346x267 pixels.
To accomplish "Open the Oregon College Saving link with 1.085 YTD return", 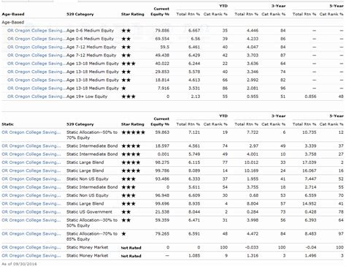I will click(31, 256).
